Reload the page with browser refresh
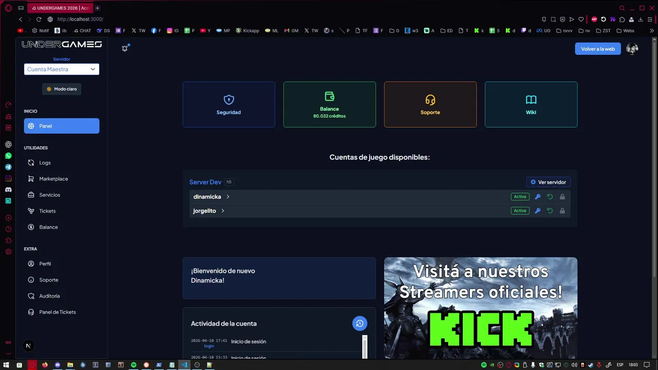Viewport: 658px width, 370px height. 39,19
